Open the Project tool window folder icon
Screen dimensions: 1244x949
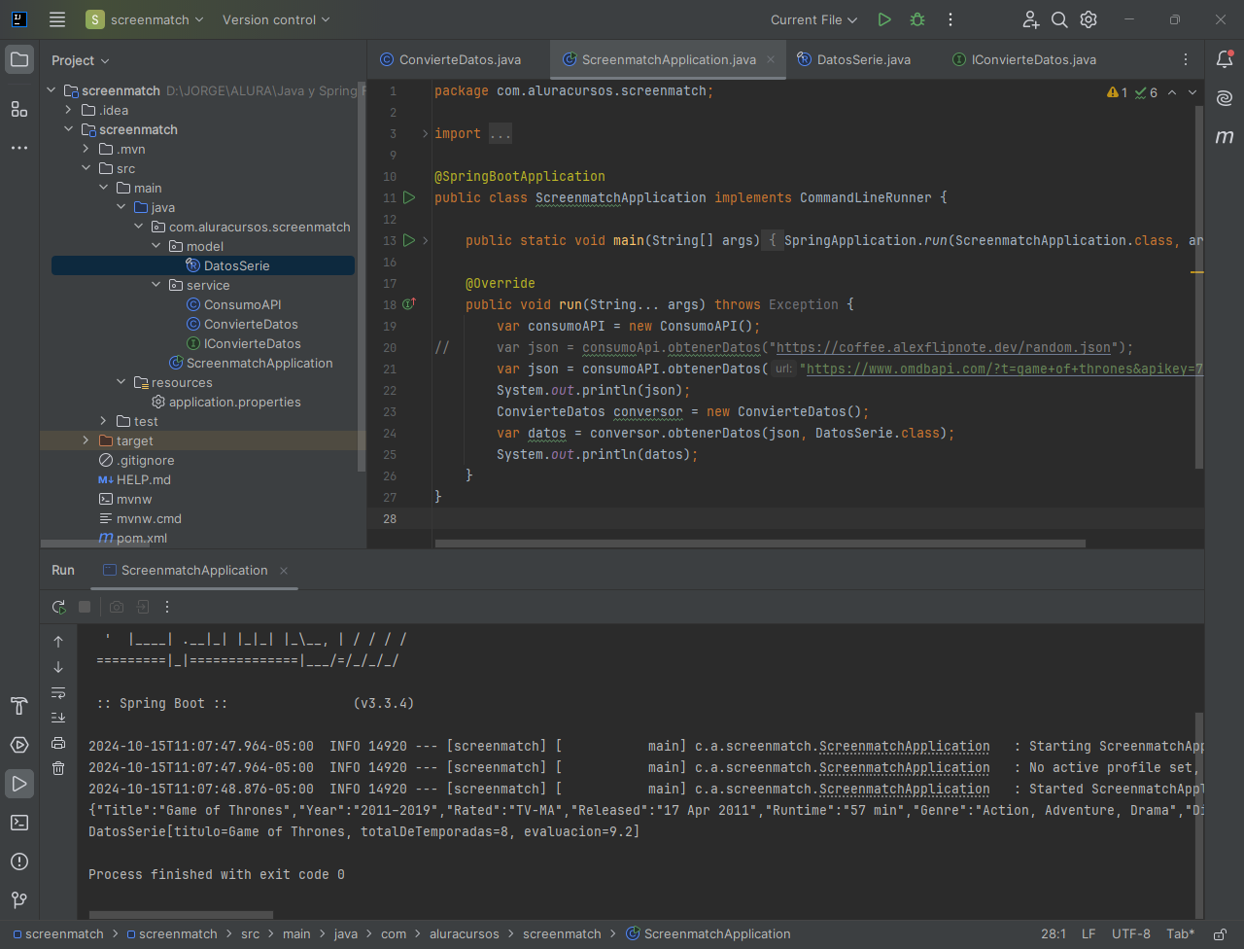tap(19, 60)
